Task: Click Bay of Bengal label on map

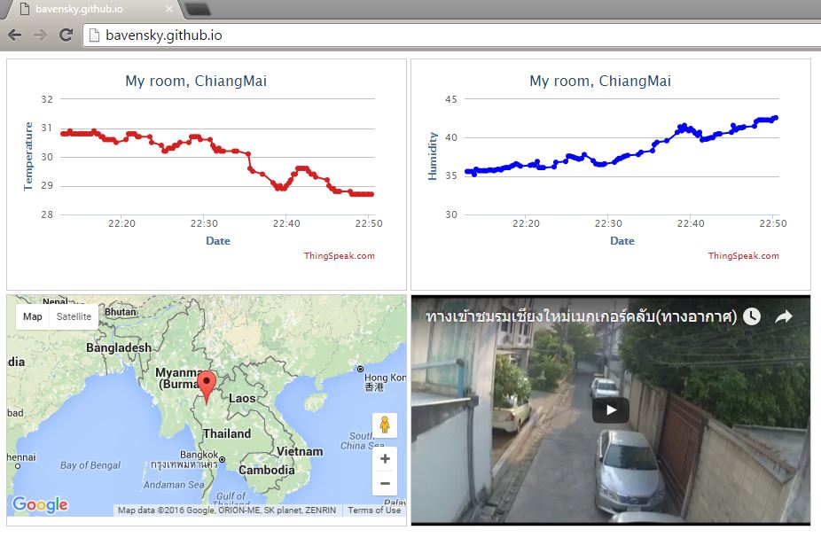Action: pyautogui.click(x=90, y=465)
